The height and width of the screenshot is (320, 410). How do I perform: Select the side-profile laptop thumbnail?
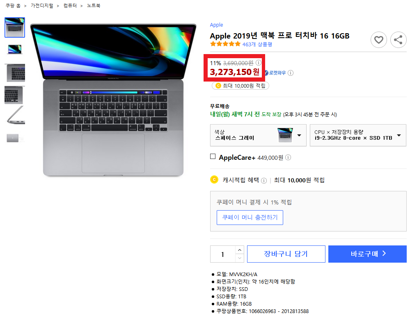click(x=15, y=116)
